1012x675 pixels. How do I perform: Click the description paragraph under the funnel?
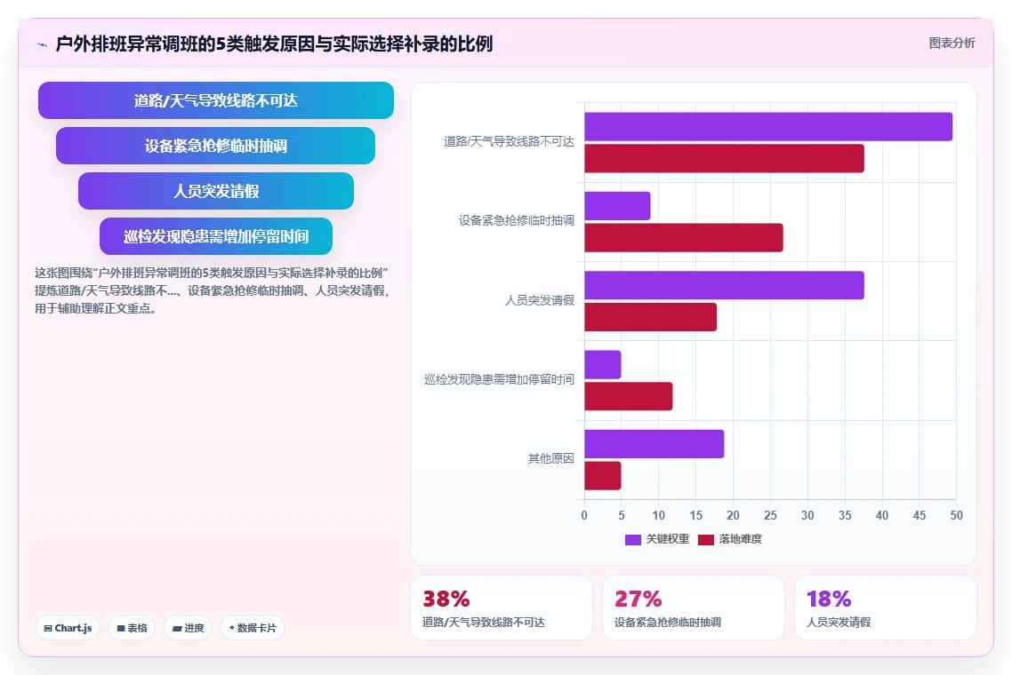point(212,290)
